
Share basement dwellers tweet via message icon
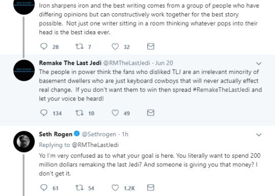tap(151, 113)
